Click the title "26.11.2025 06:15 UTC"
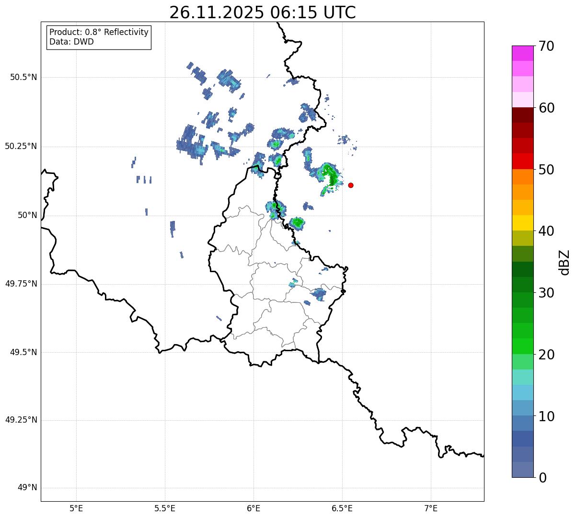Screen dimensions: 576x518 [263, 12]
